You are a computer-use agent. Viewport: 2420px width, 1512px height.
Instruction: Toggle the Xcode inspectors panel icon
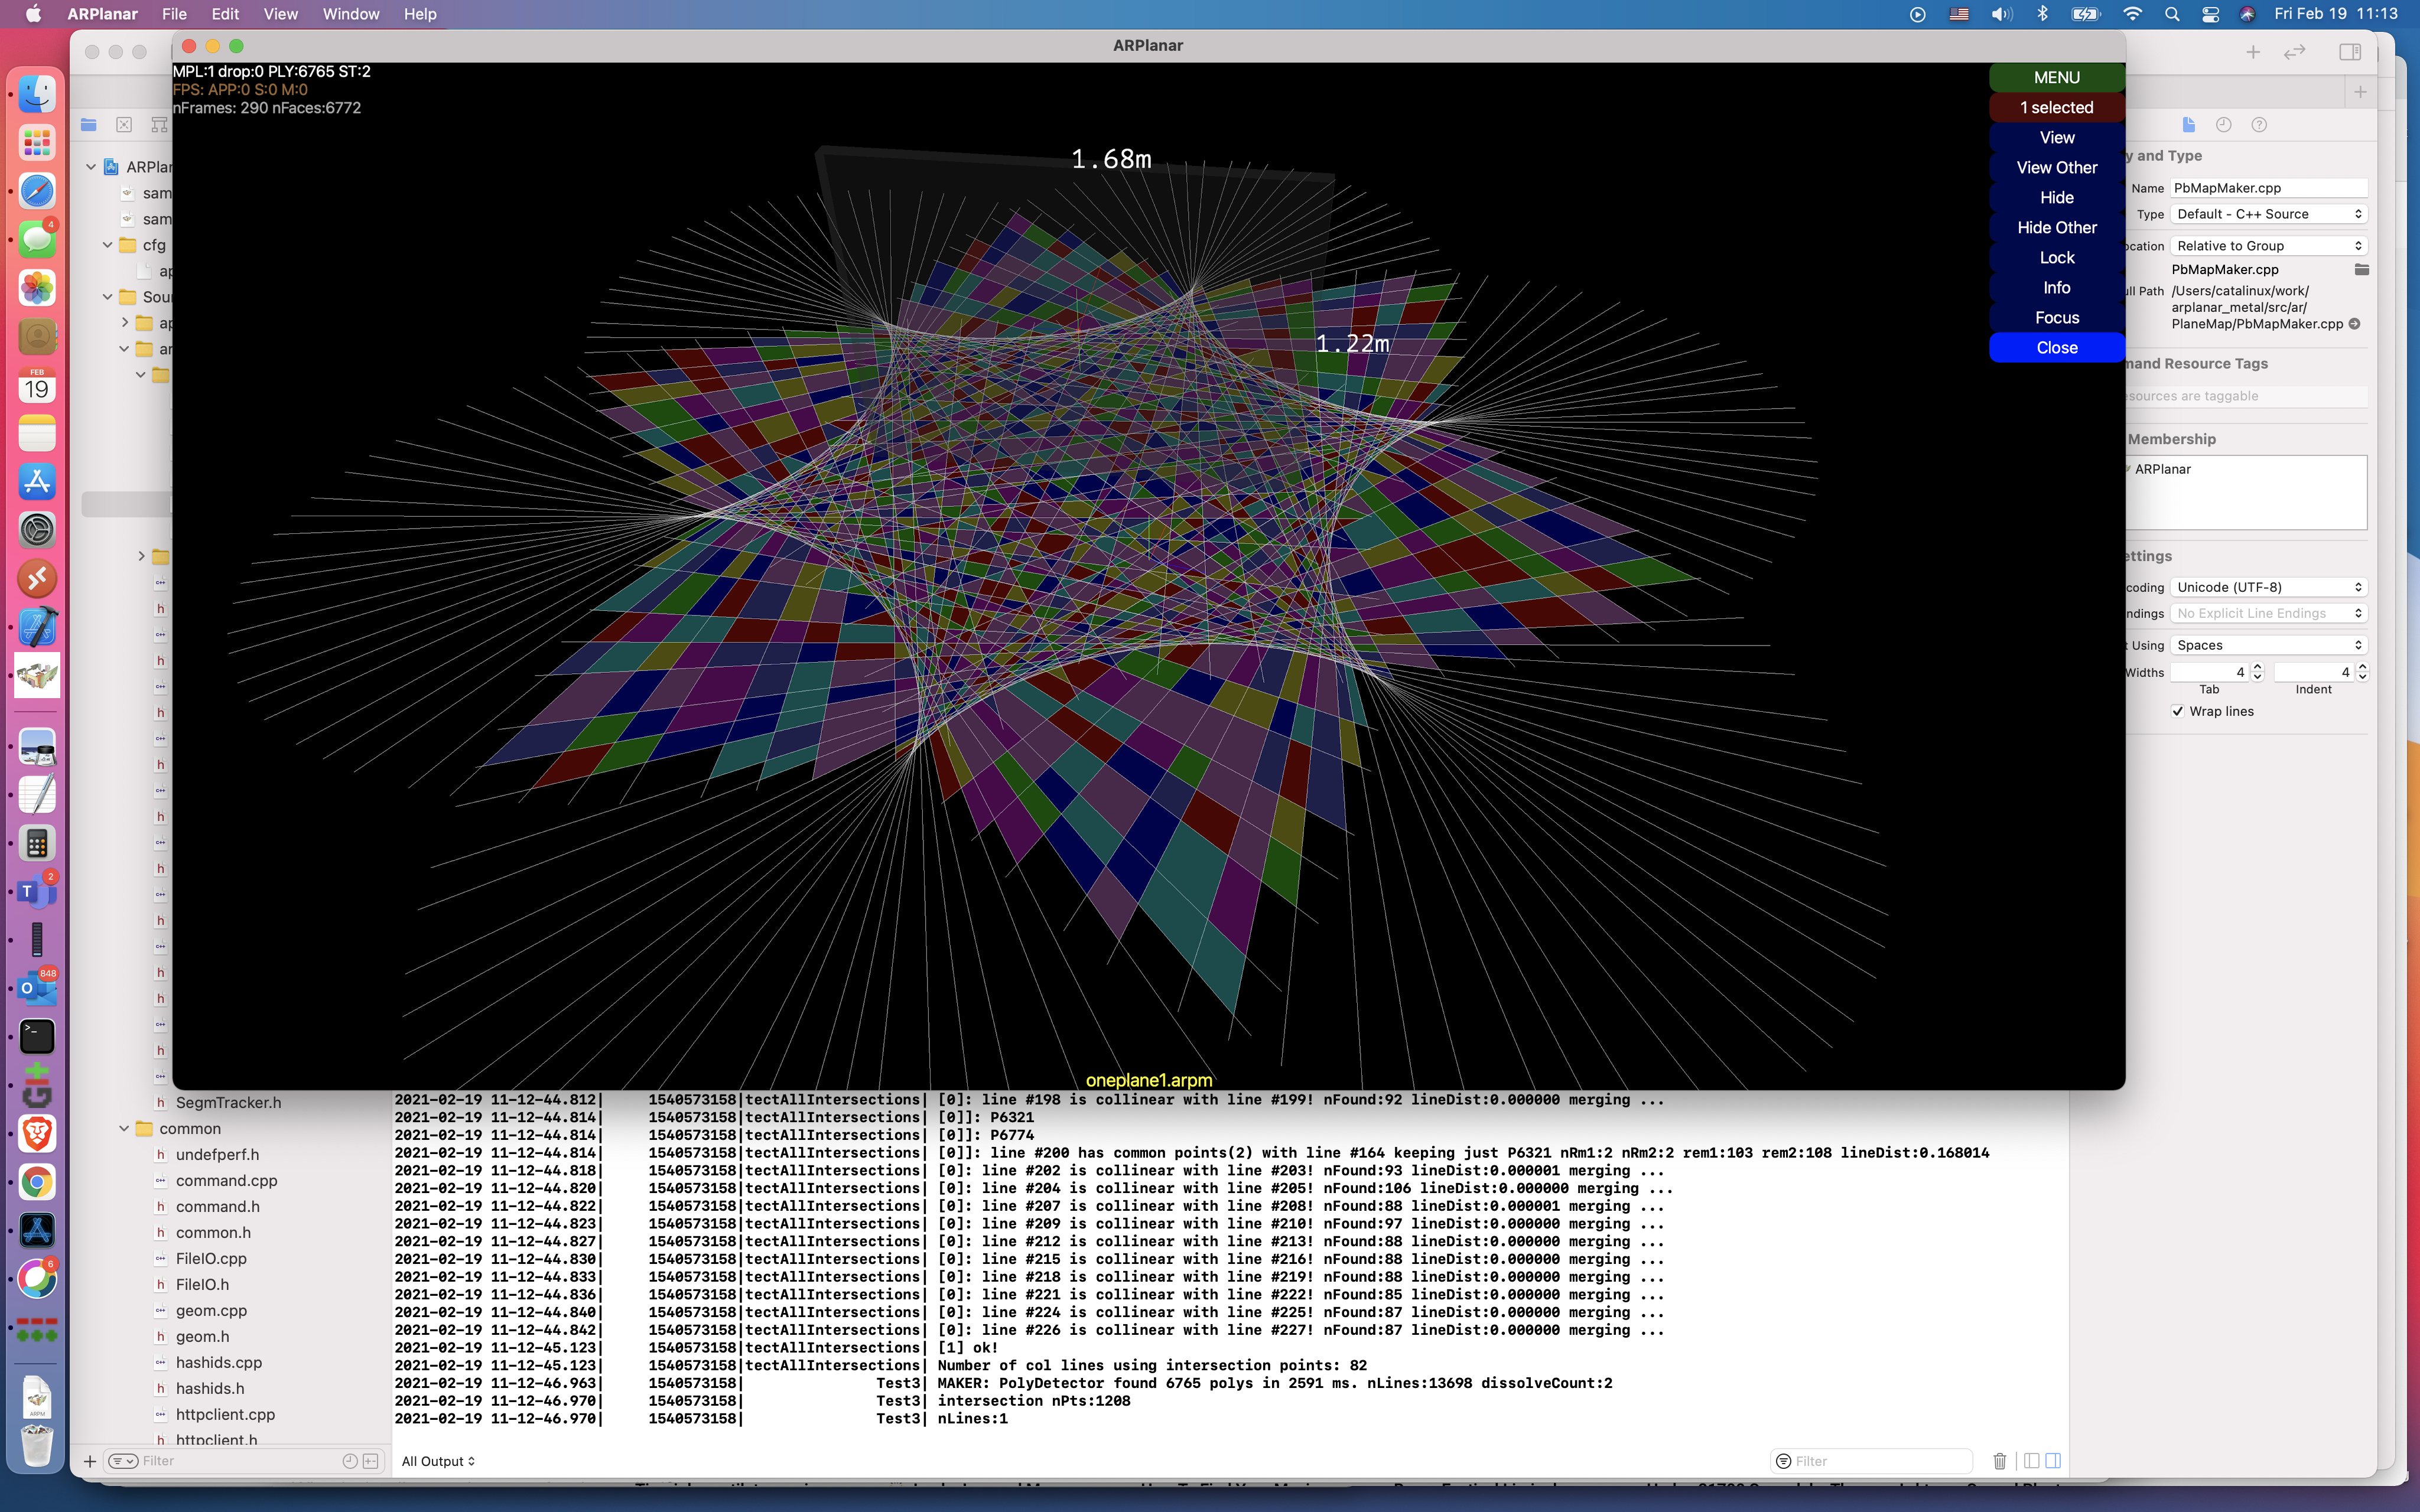[2350, 52]
